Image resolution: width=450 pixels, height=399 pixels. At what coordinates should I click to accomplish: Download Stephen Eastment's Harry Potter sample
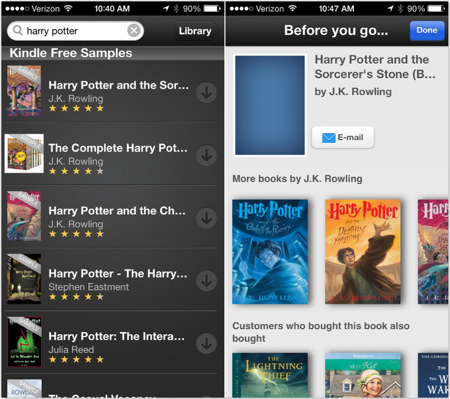coord(206,281)
